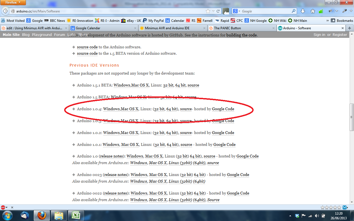This screenshot has width=354, height=221.
Task: Close the add-on bar with the x
Action: [x=12, y=207]
